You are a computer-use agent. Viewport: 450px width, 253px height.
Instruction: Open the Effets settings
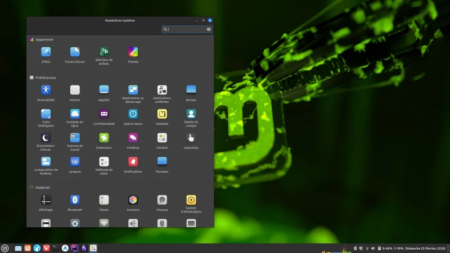(x=46, y=55)
